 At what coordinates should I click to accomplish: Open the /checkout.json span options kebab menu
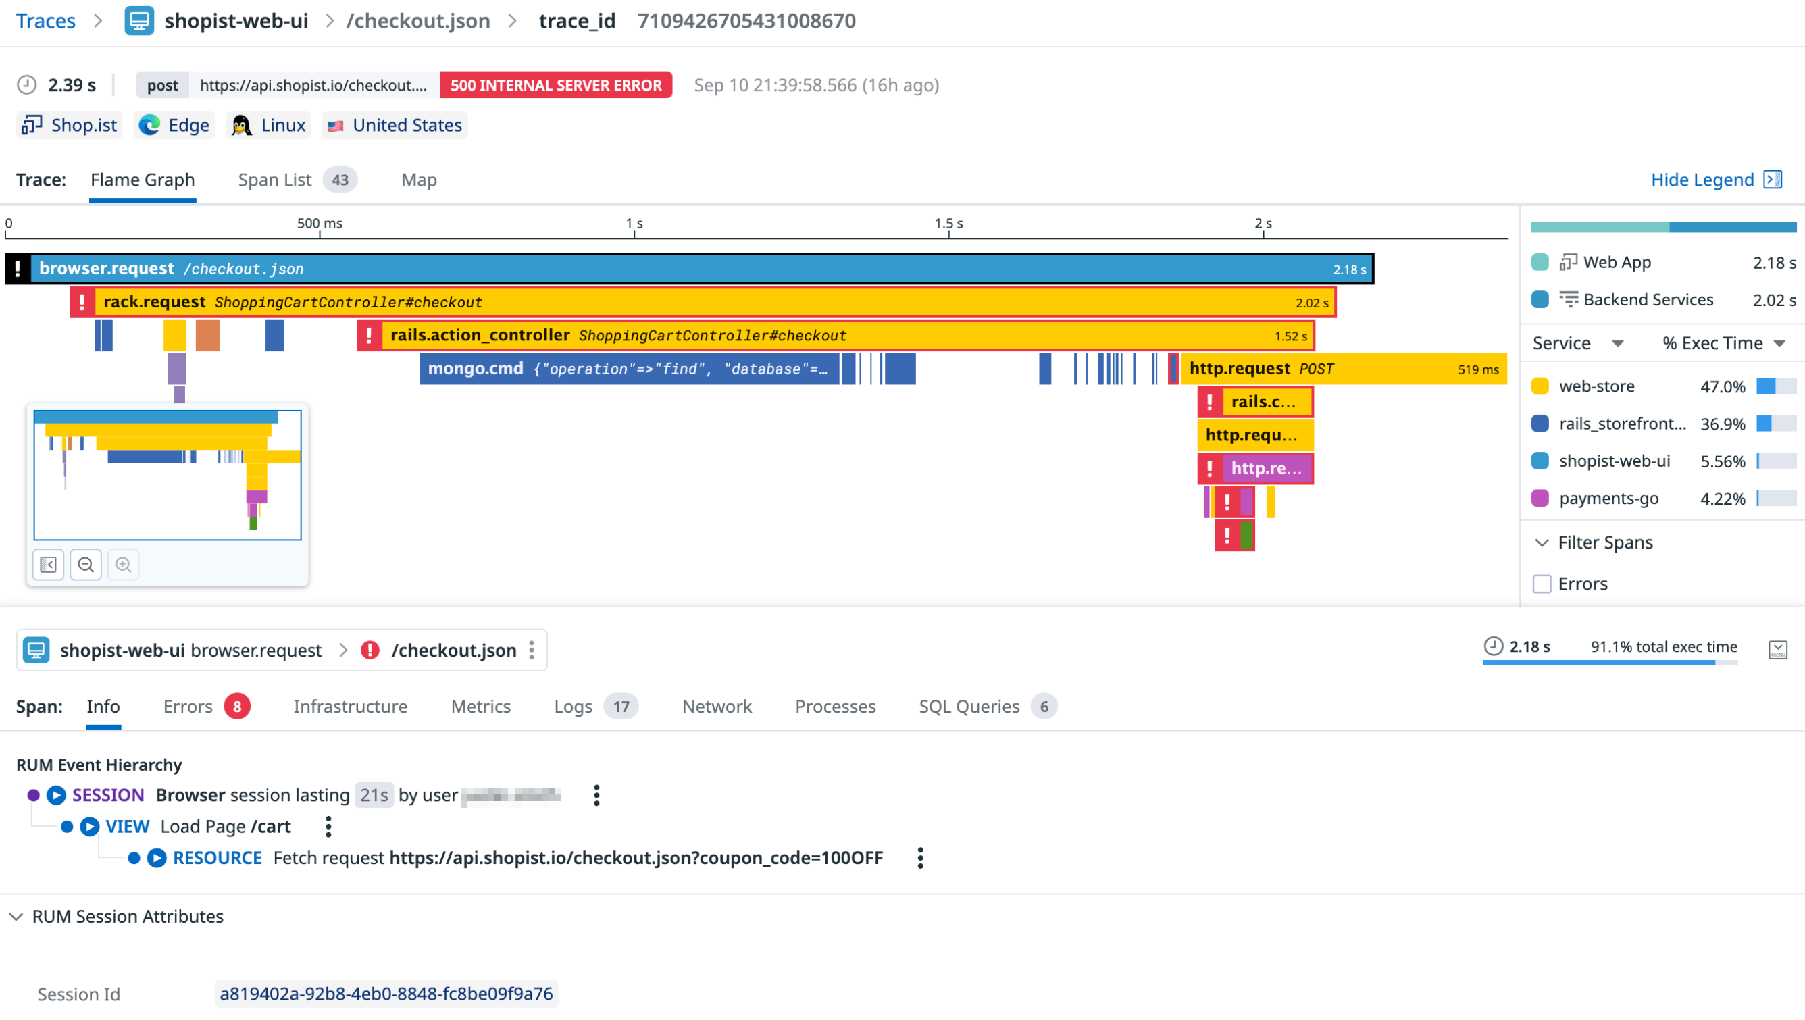coord(532,649)
